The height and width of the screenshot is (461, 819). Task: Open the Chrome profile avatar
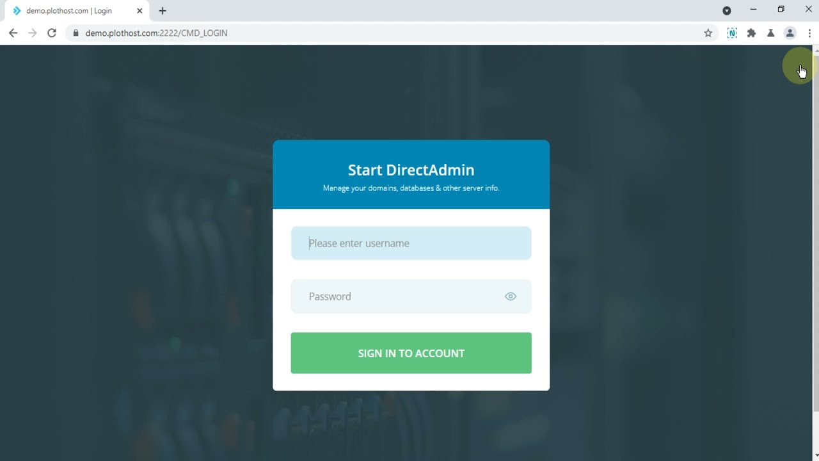pos(790,33)
